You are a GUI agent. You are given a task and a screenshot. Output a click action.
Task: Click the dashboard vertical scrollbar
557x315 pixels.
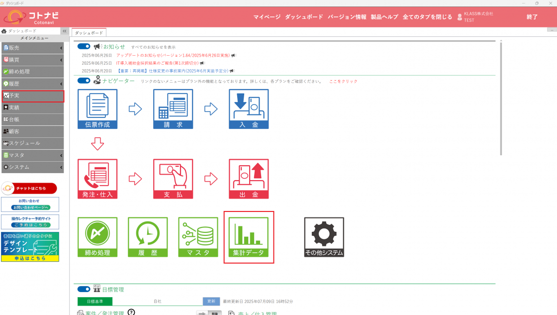point(500,100)
